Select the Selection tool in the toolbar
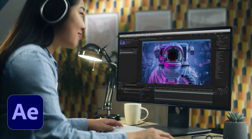252x139 pixels. click(x=121, y=38)
